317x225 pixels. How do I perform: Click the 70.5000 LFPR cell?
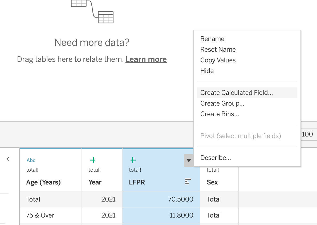pos(181,199)
